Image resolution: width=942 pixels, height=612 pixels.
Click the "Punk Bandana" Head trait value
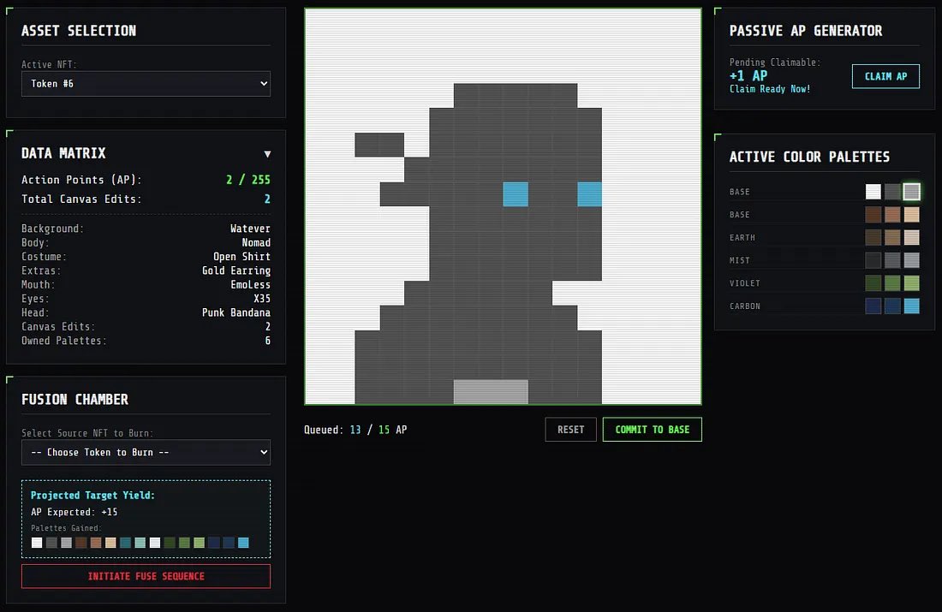pos(236,312)
